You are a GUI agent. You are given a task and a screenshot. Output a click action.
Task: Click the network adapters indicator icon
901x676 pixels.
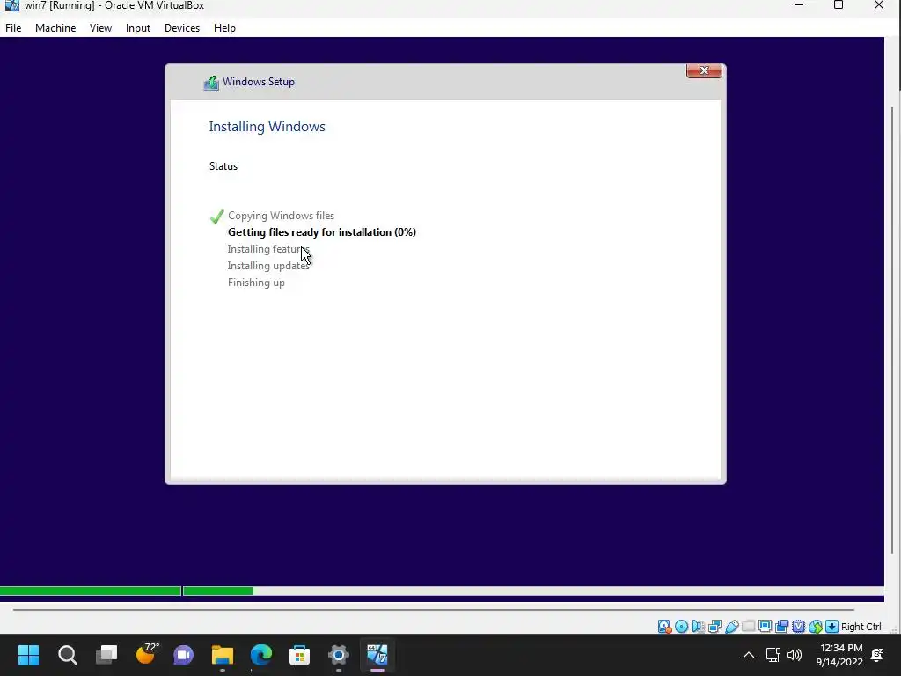pos(714,627)
